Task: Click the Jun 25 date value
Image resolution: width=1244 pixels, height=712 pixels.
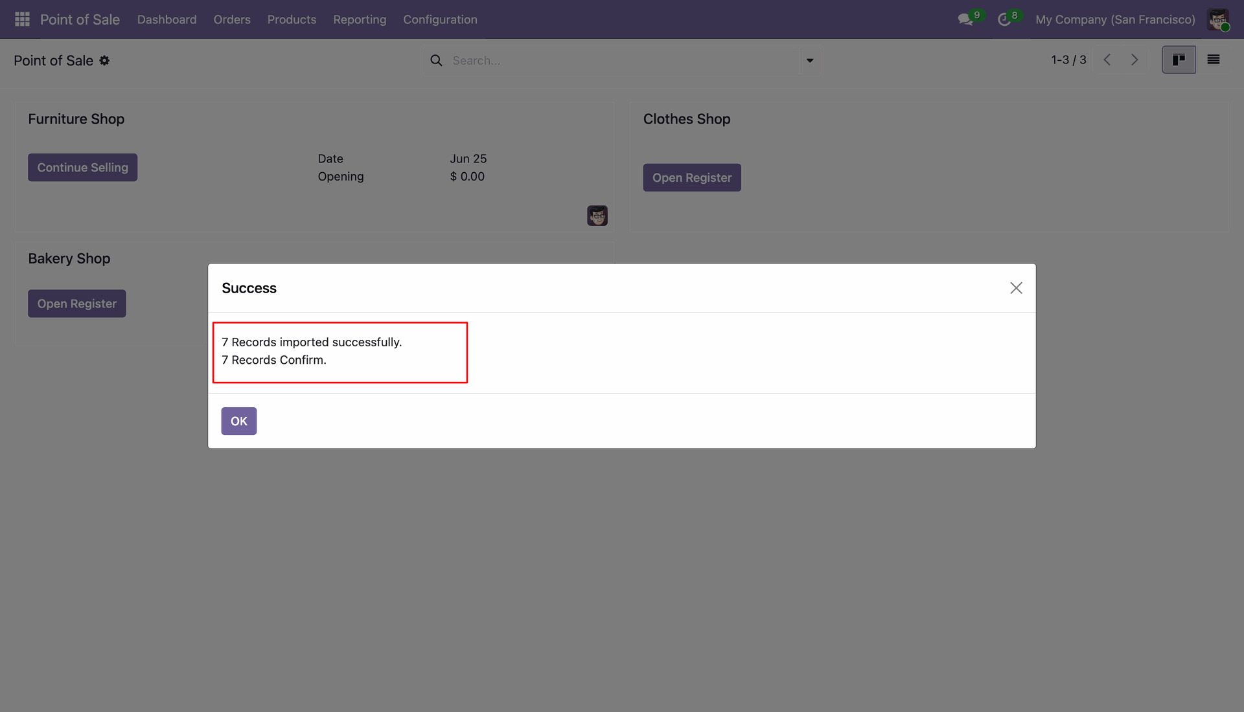Action: pos(468,159)
